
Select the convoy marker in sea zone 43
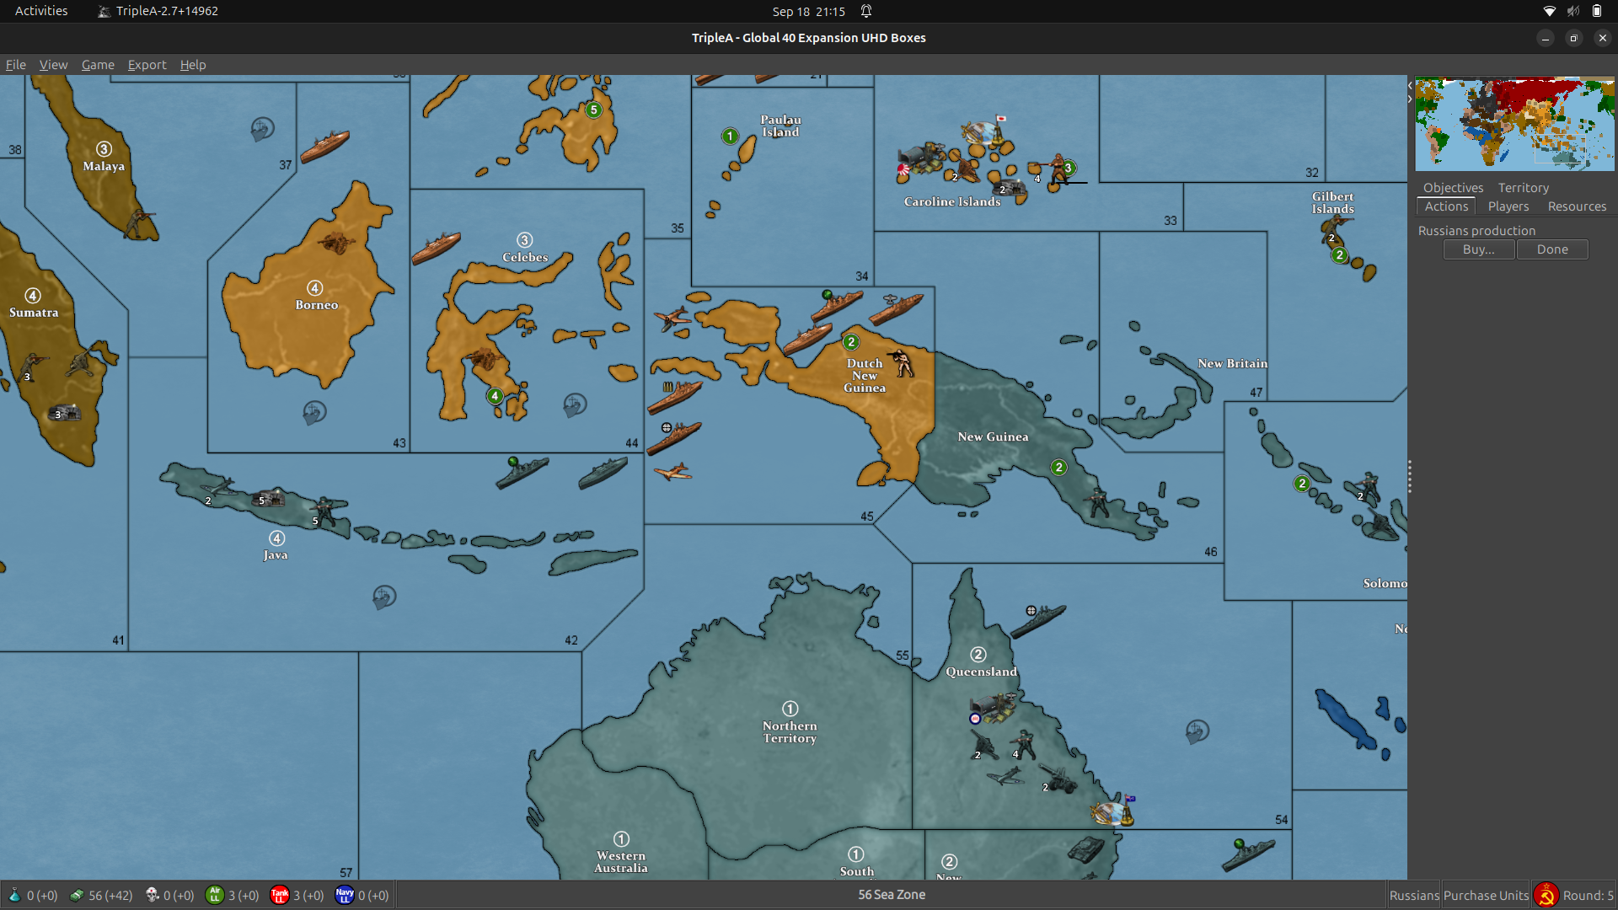click(x=314, y=412)
